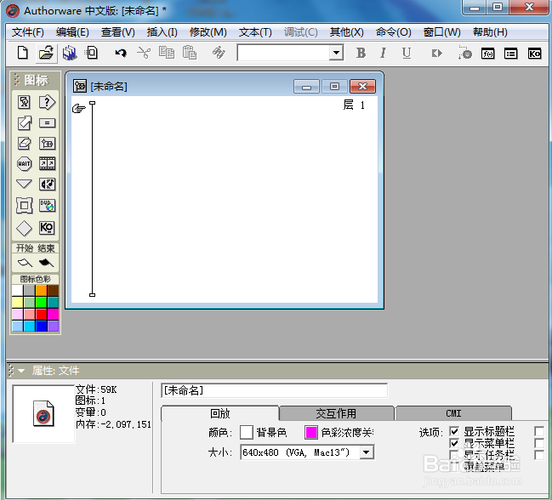Screen dimensions: 552x500
Task: Click the Paste toolbar icon
Action: click(x=190, y=53)
